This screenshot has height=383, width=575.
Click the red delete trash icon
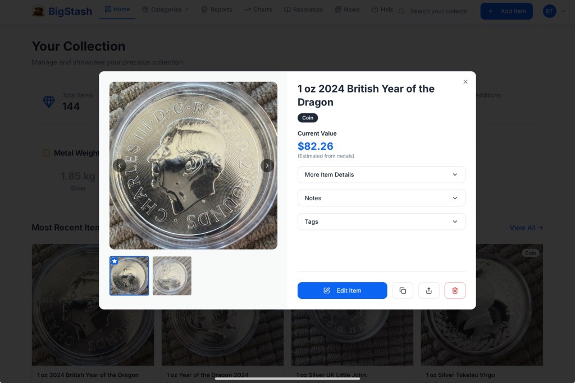[x=455, y=290]
